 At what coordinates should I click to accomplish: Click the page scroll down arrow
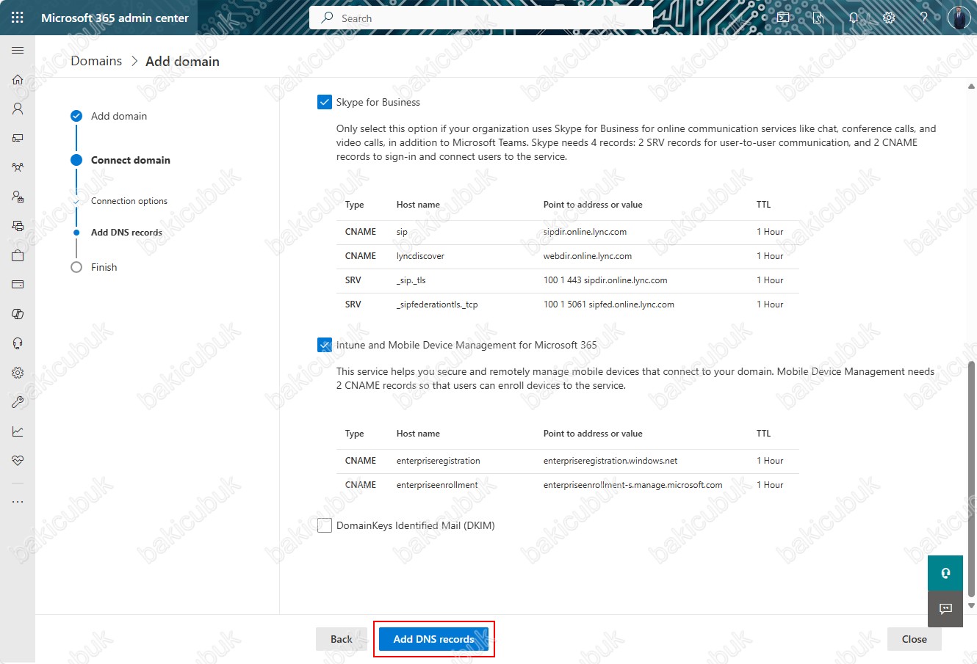pyautogui.click(x=971, y=606)
